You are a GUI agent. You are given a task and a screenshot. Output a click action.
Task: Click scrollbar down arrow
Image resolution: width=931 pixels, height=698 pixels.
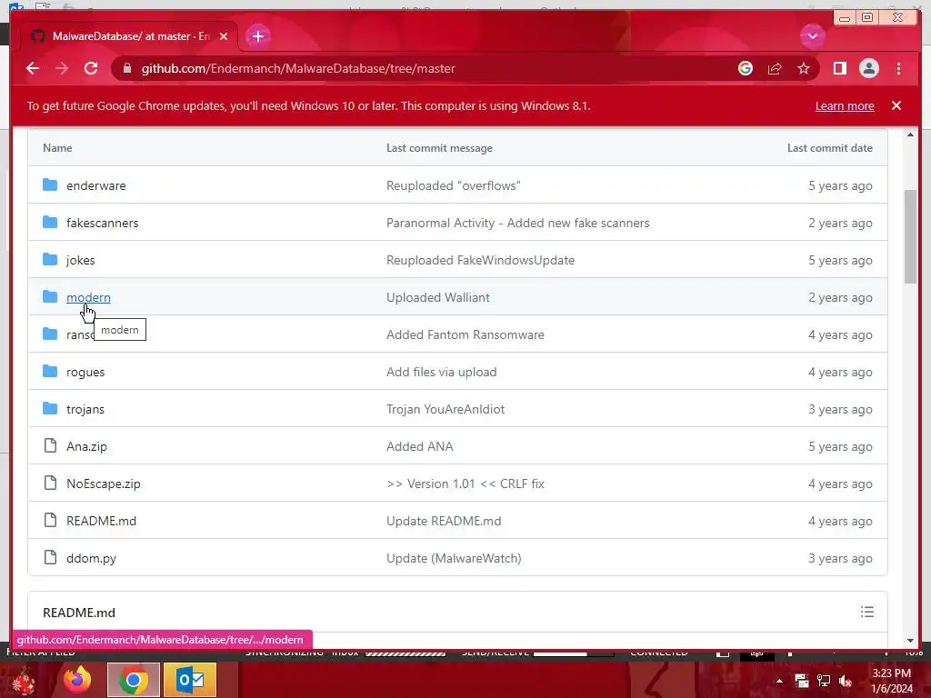[x=910, y=641]
